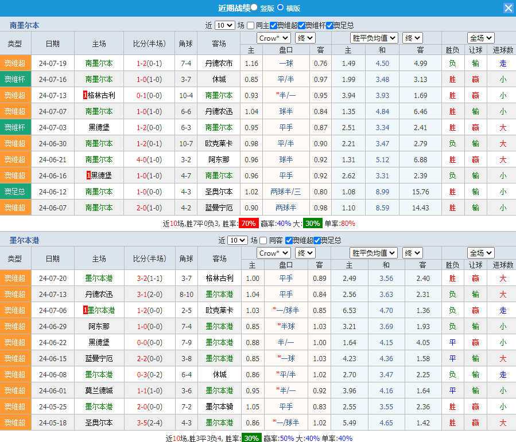516x442 pixels.
Task: Click the green 澳维杯 tag on 24-07-16 row
Action: coord(15,79)
